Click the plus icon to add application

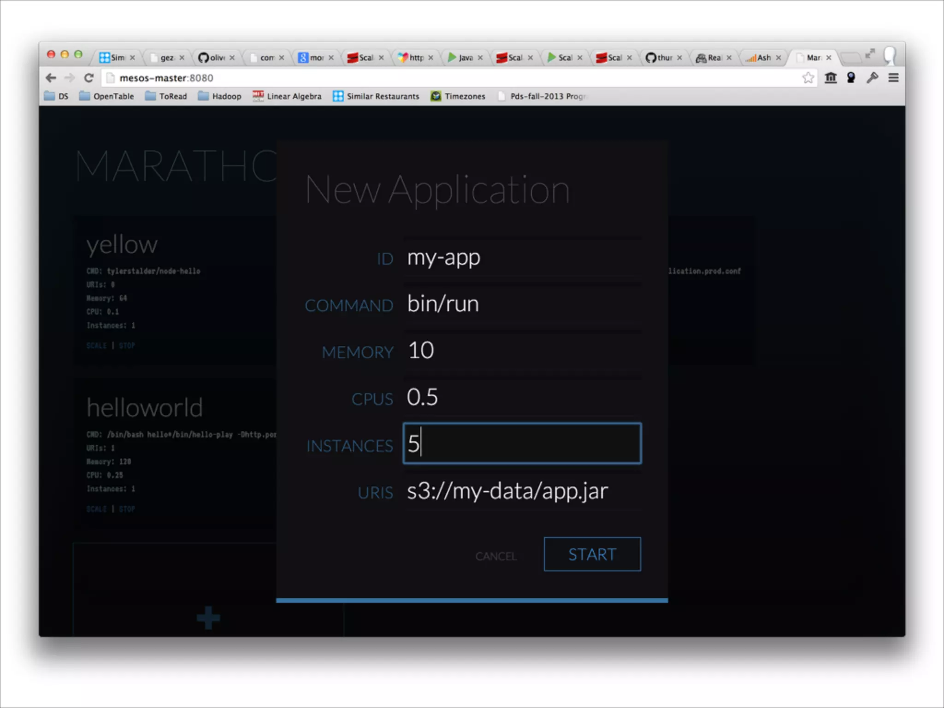(208, 618)
